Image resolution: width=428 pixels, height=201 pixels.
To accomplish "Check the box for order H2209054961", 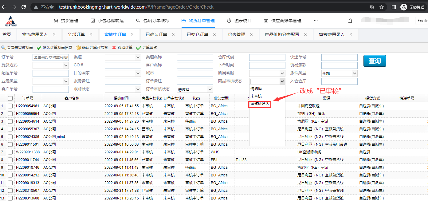I will click(x=10, y=106).
